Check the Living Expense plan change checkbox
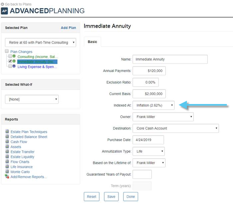The height and width of the screenshot is (206, 233). click(x=10, y=66)
